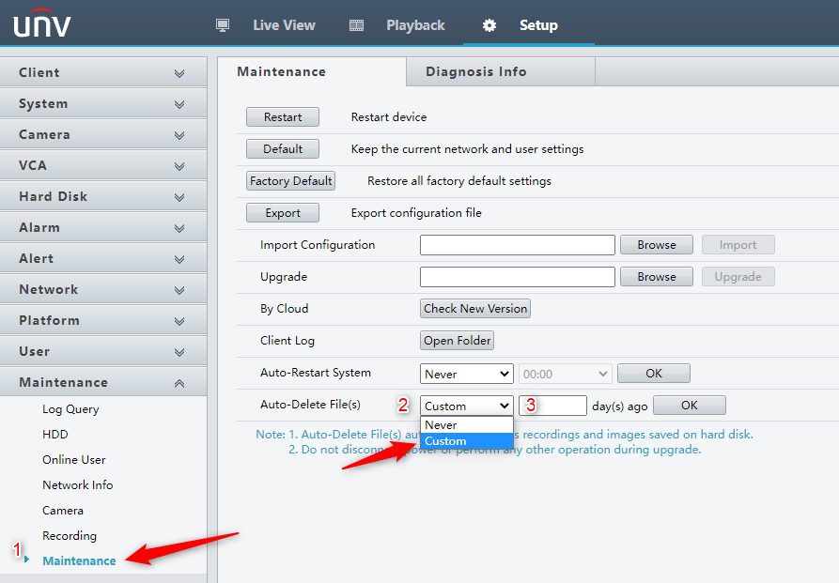
Task: Switch to the Diagnosis Info tab
Action: (501, 71)
